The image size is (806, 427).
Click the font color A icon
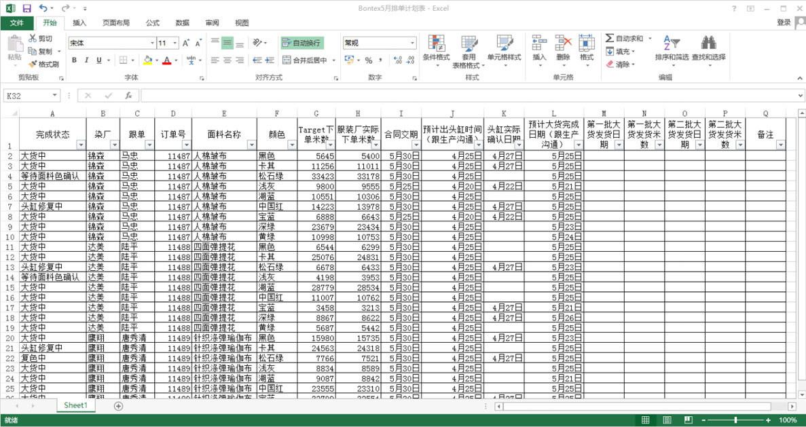point(166,60)
